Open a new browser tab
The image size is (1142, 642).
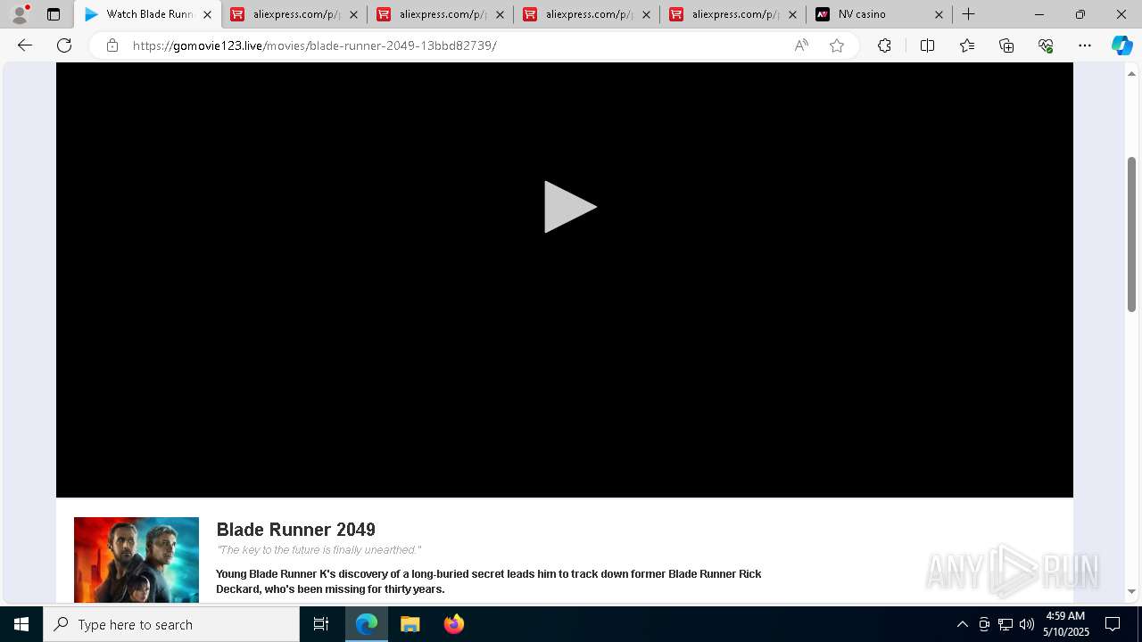click(x=969, y=14)
